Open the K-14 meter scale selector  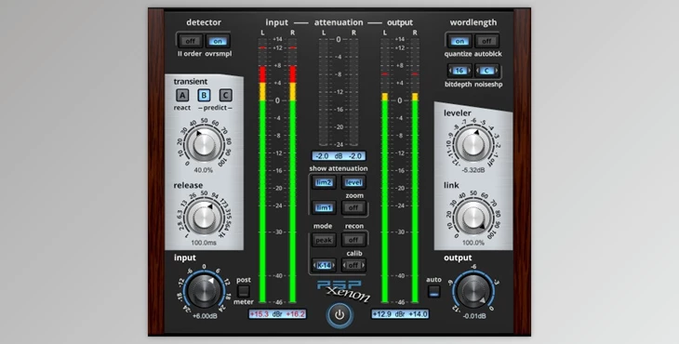click(x=324, y=265)
